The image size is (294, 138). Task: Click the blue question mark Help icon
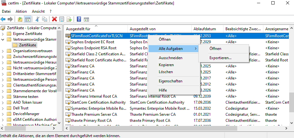coord(79,19)
